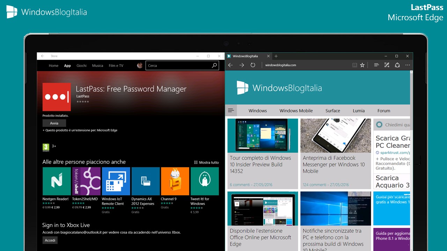
Task: Open the Tweet It! for Windows tile
Action: pyautogui.click(x=205, y=181)
